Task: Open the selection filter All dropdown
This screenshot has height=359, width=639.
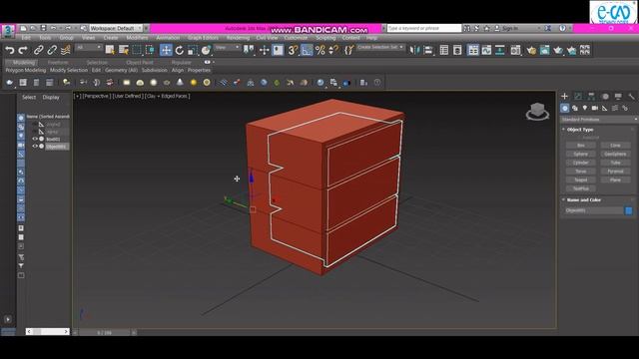Action: 89,48
